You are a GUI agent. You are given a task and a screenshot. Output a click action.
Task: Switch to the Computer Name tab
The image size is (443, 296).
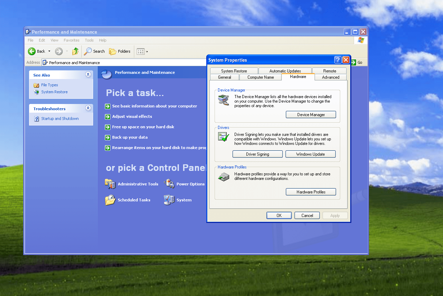[x=261, y=77]
